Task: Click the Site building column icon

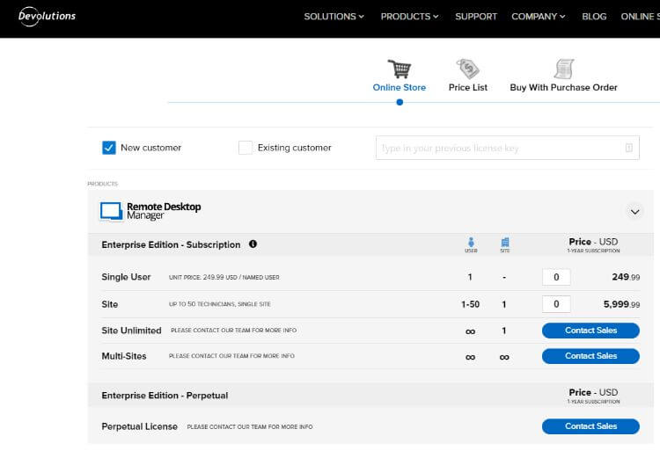Action: 504,244
